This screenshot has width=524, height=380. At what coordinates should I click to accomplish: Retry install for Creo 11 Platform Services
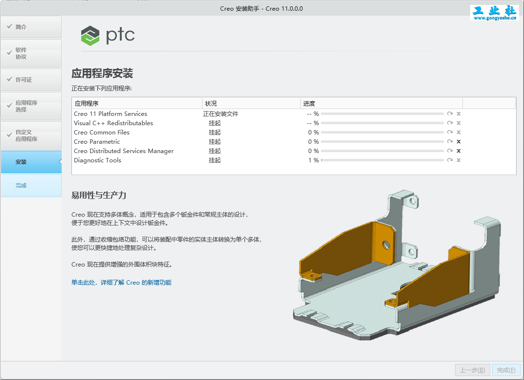(450, 113)
